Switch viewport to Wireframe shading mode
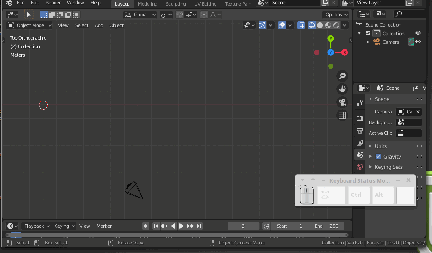Viewport: 432px width, 253px height. (x=312, y=25)
